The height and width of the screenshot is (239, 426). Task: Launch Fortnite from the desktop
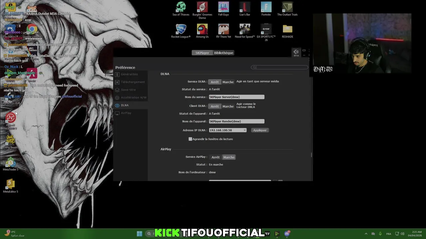coord(266,9)
